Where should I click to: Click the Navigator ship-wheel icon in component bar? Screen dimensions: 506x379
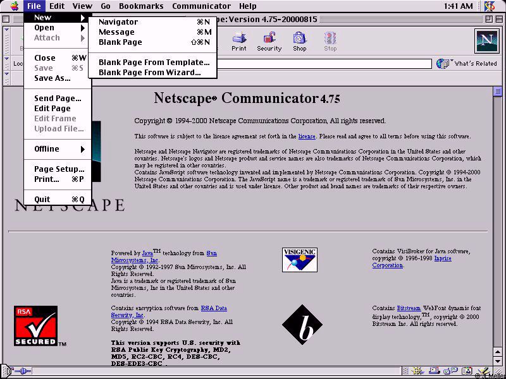[x=418, y=371]
